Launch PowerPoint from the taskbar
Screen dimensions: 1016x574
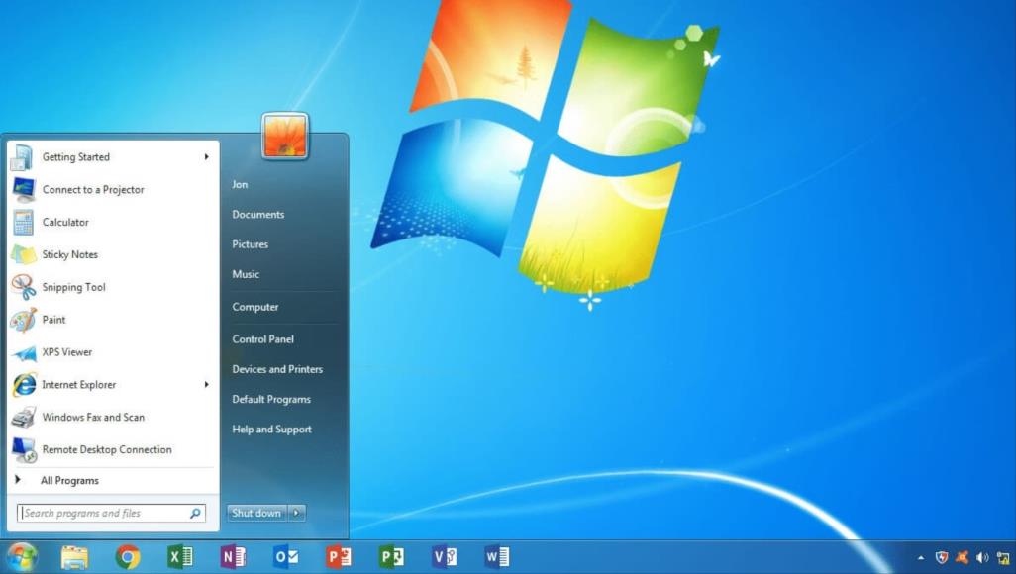338,557
